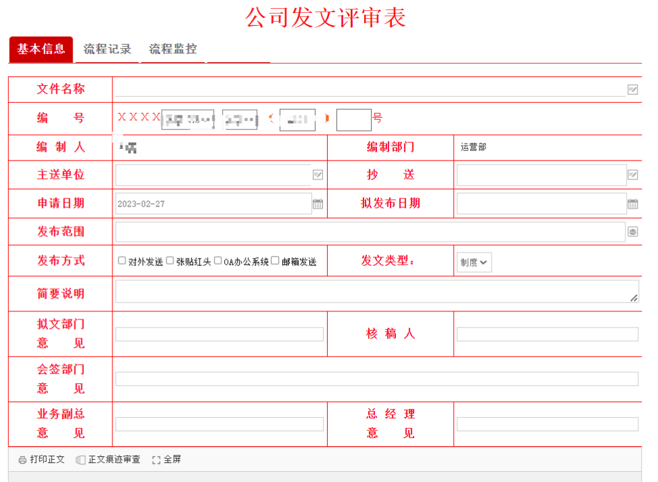Viewport: 658px width, 482px height.
Task: Click the number input box before 号
Action: pyautogui.click(x=354, y=120)
